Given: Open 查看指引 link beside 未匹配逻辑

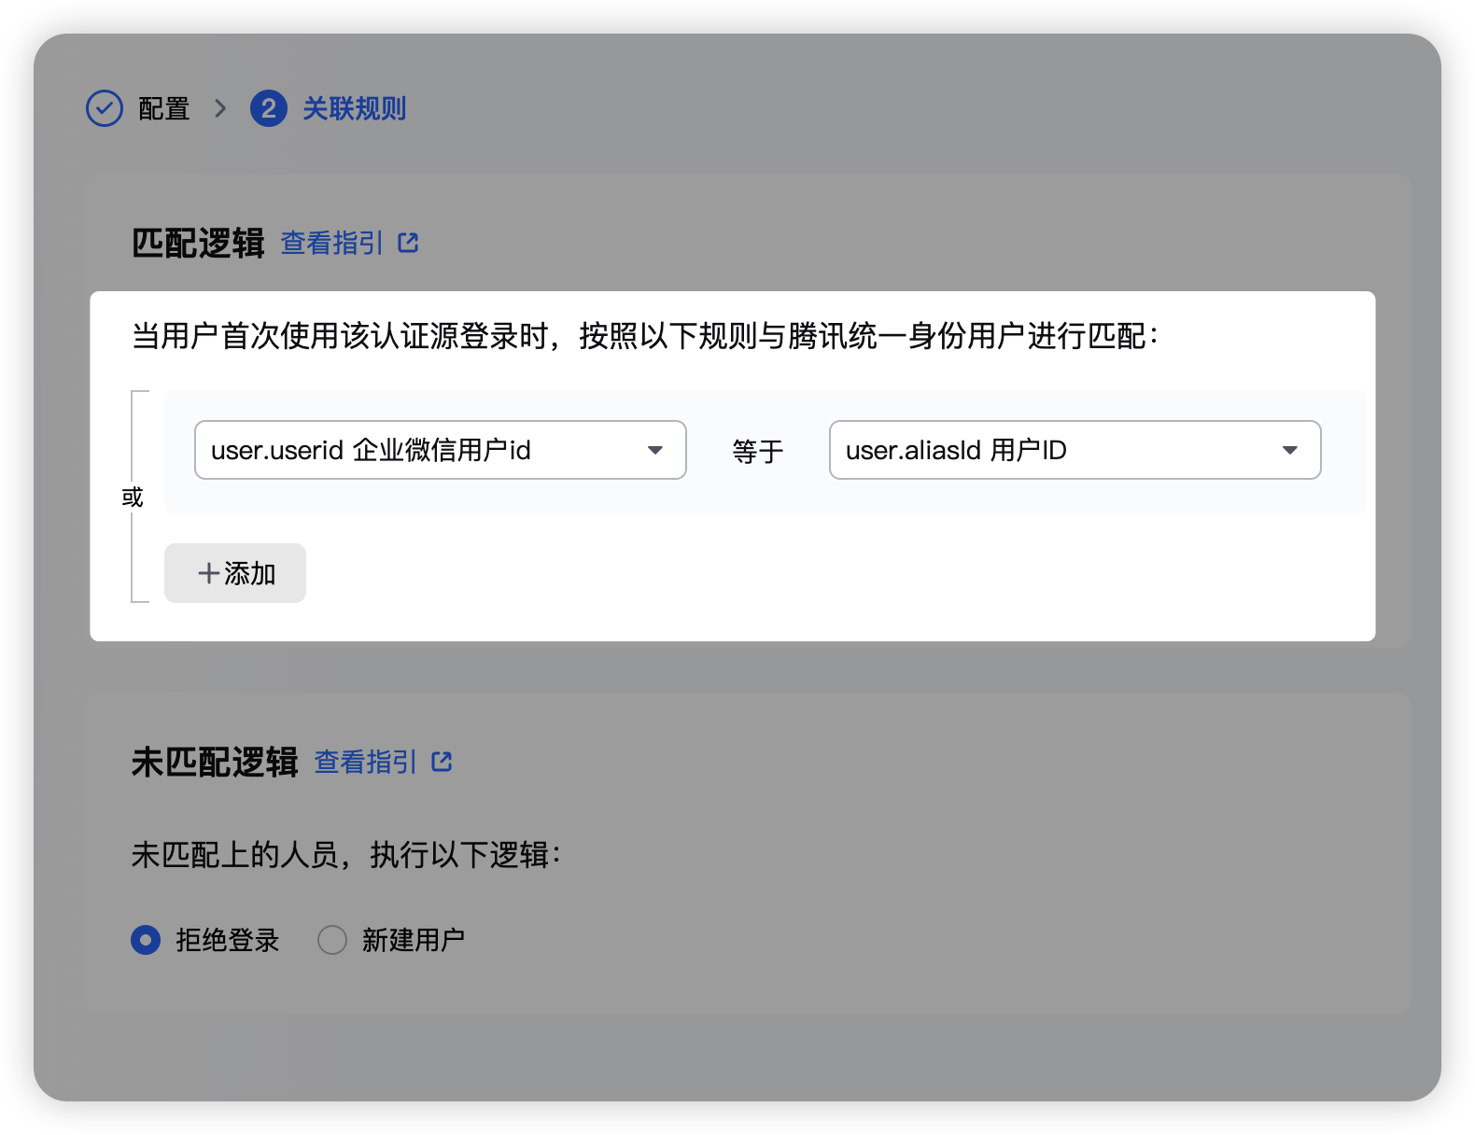Looking at the screenshot, I should 366,763.
